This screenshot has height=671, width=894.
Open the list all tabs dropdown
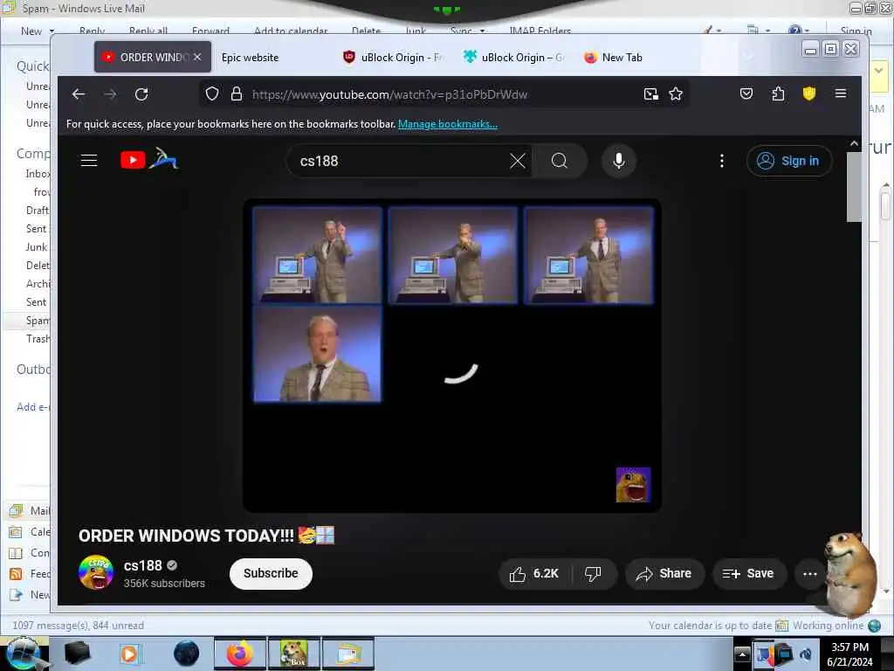748,57
